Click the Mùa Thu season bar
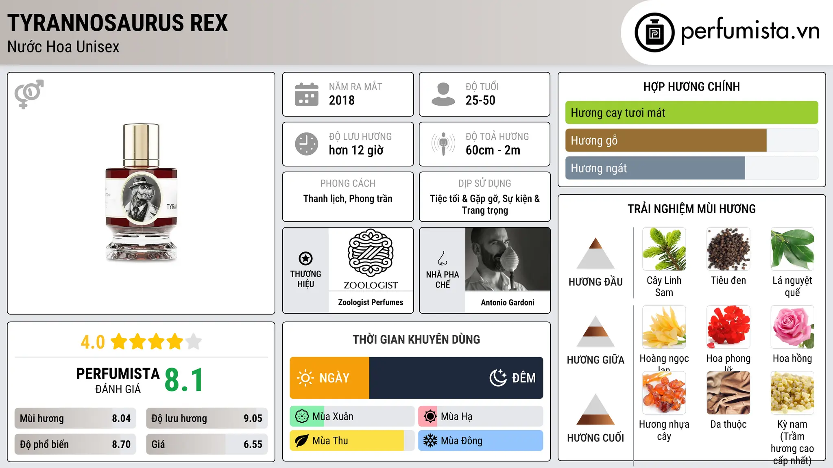Screen dimensions: 833x468 click(352, 441)
